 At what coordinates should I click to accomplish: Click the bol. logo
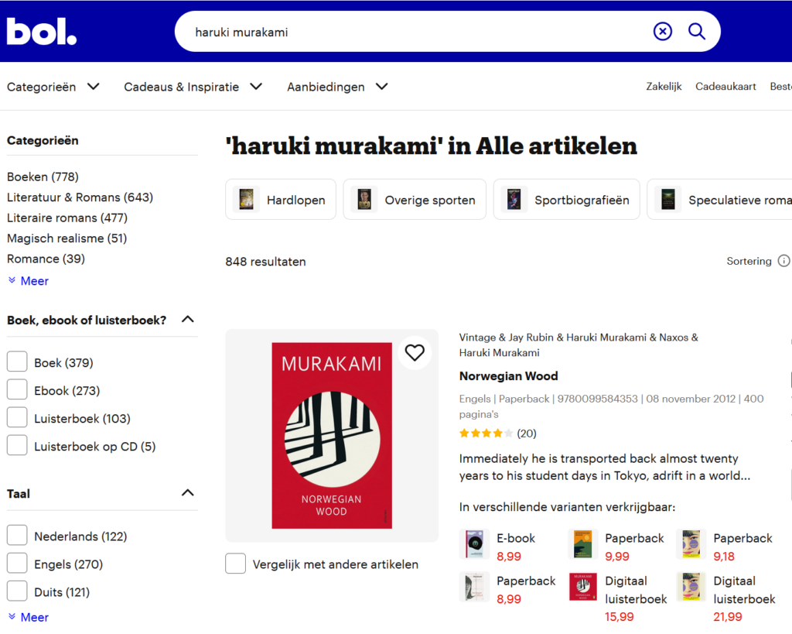point(42,31)
